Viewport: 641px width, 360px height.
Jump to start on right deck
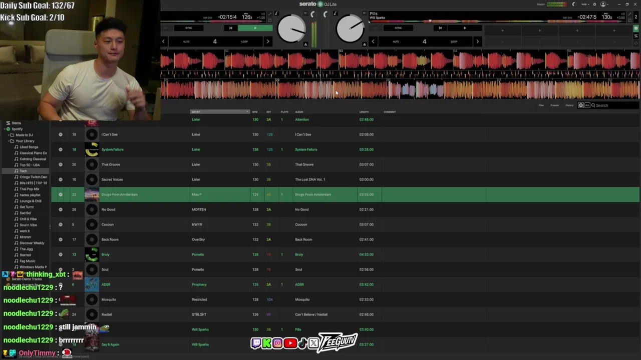pos(440,28)
